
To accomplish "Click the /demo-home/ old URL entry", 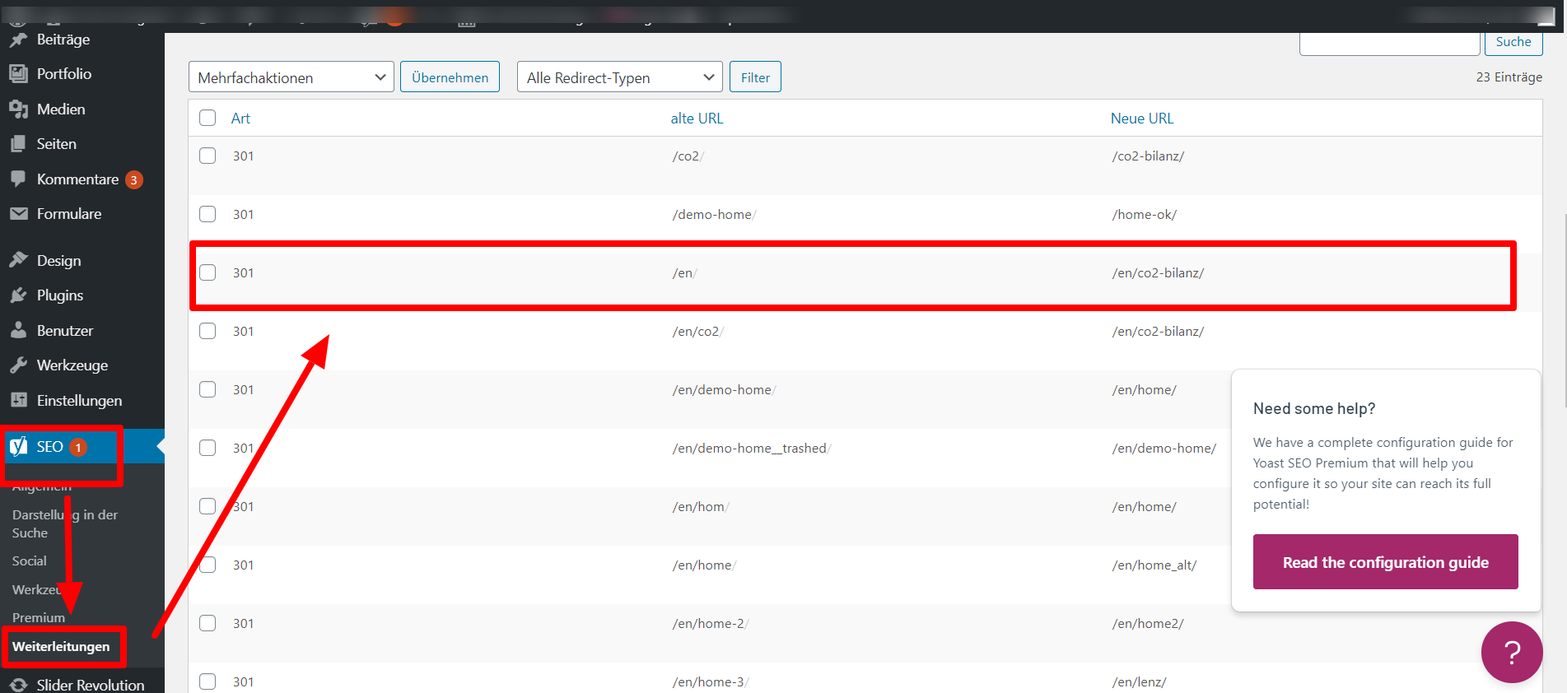I will tap(714, 215).
